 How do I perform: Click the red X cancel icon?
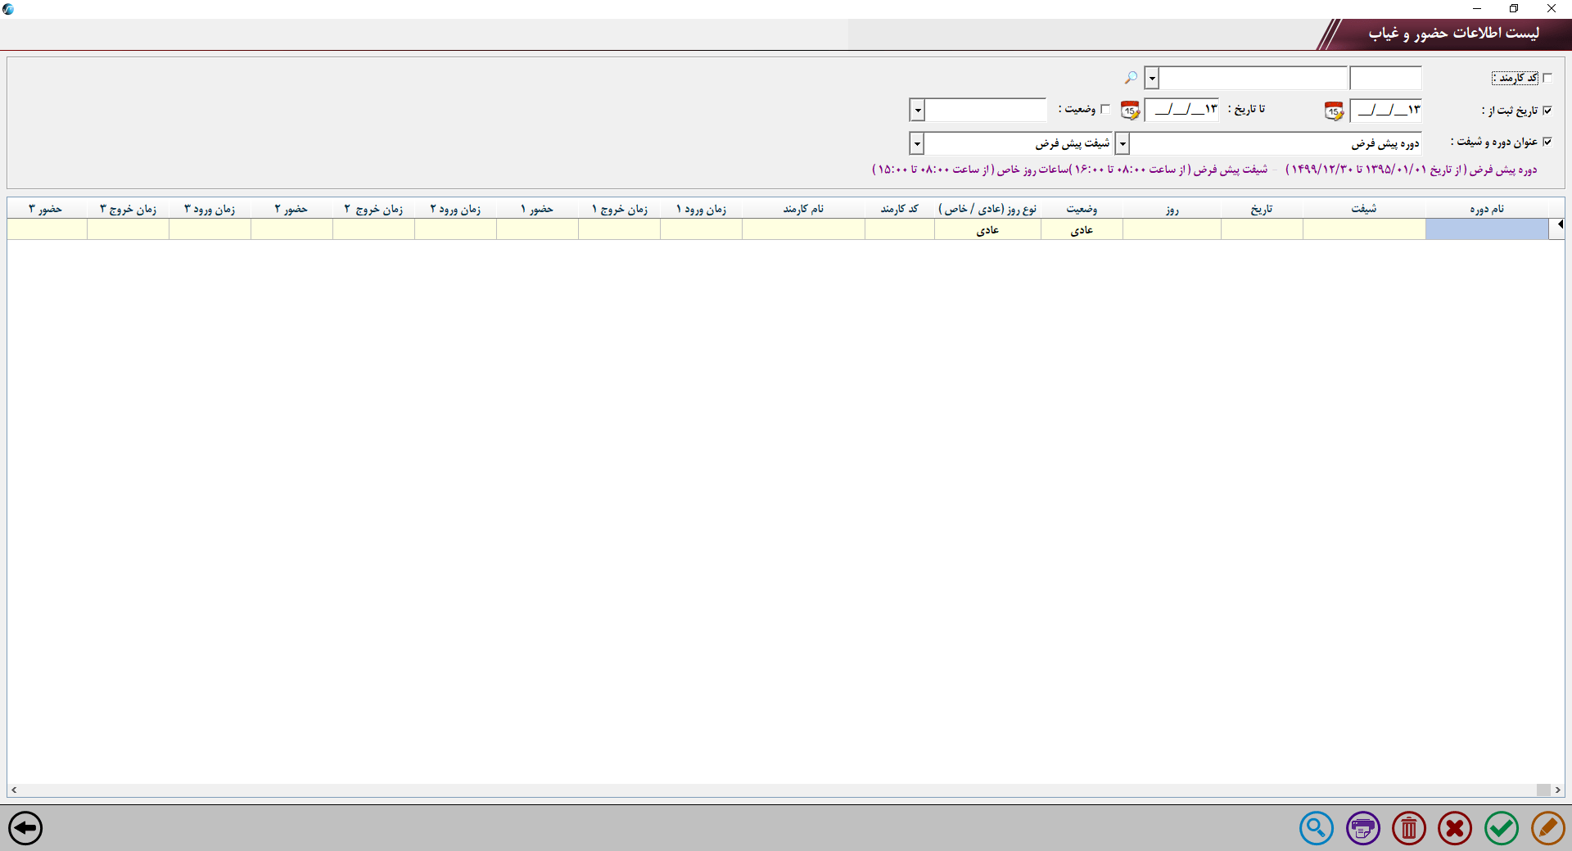point(1455,828)
